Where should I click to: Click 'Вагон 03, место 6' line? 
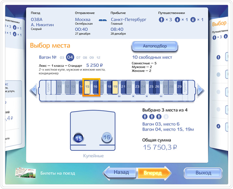161,124
